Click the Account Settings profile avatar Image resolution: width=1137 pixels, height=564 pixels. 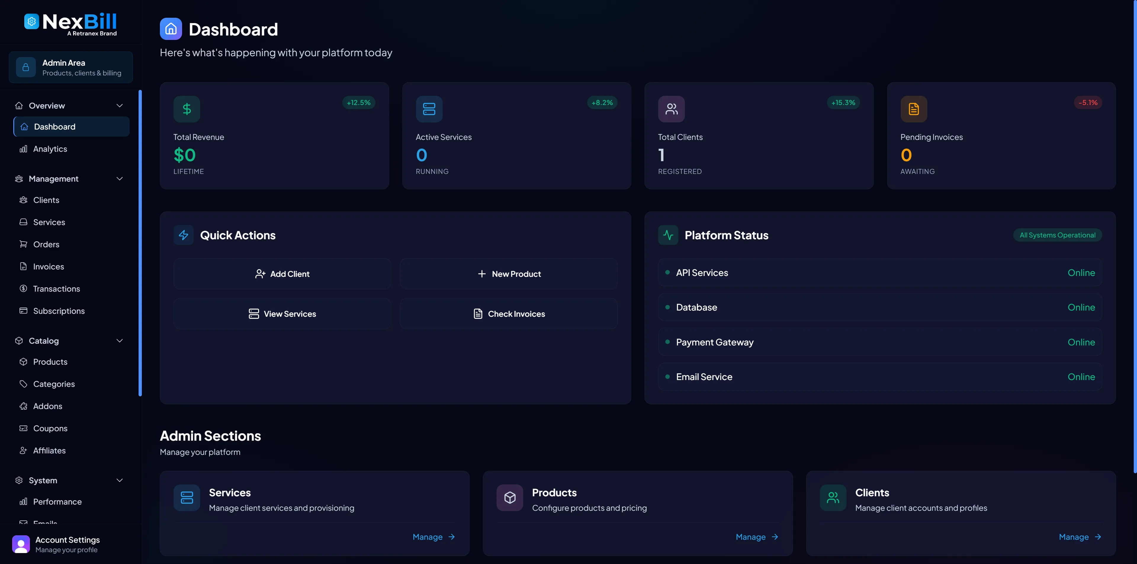(20, 544)
